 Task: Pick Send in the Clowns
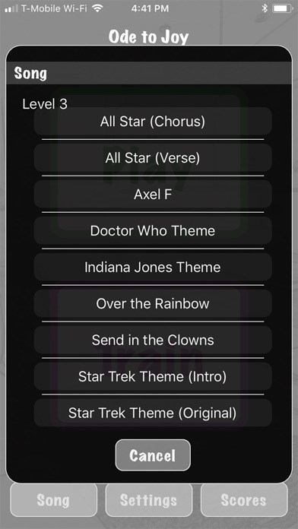click(153, 340)
